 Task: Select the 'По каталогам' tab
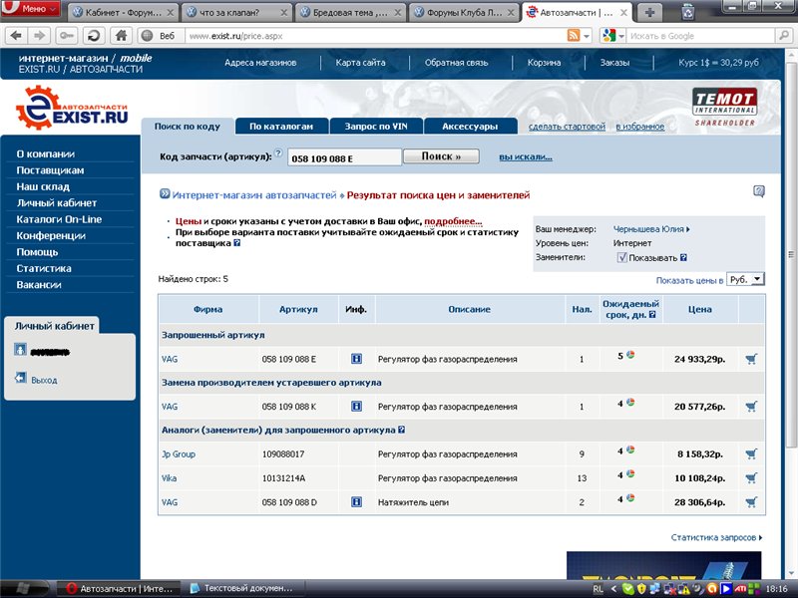281,127
